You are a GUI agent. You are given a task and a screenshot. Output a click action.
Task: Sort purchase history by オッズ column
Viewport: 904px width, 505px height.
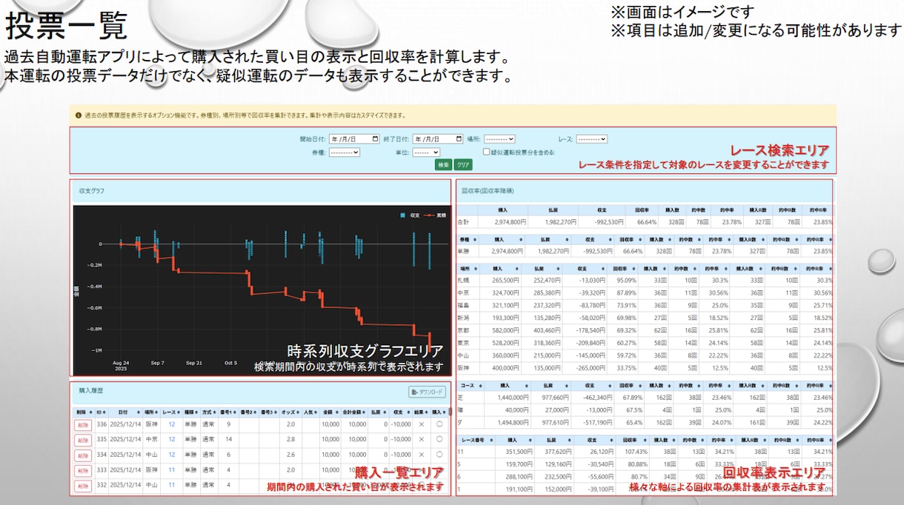[289, 411]
